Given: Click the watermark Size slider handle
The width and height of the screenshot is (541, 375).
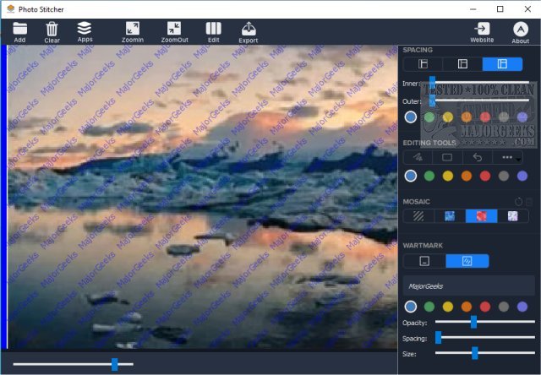Looking at the screenshot, I should pyautogui.click(x=475, y=353).
